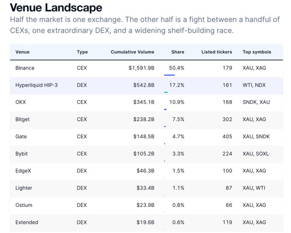Click the 17.2% share value

177,85
